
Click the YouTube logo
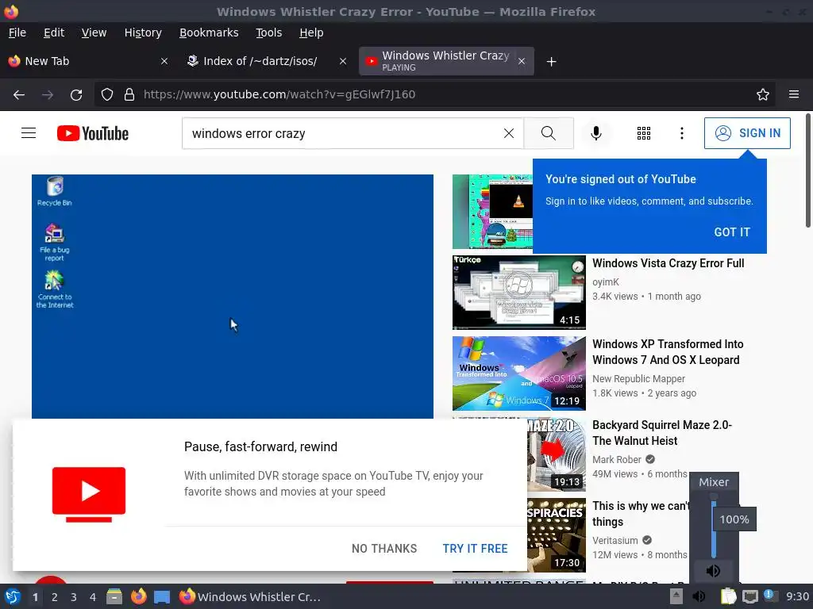(x=93, y=133)
